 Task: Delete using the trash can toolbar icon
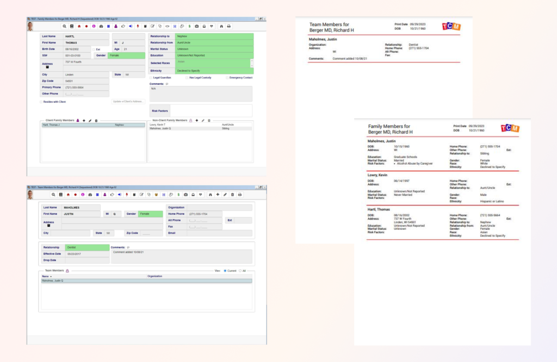233,194
